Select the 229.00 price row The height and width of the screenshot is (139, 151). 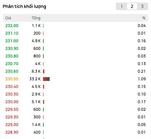pyautogui.click(x=75, y=125)
